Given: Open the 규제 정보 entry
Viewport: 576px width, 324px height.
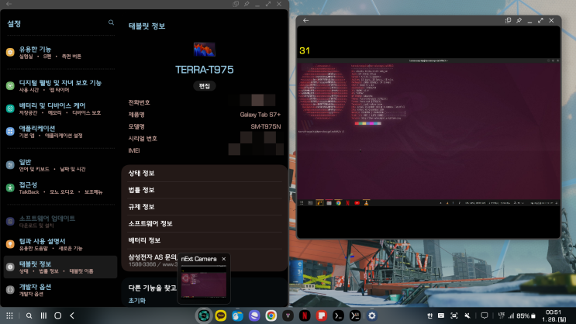Looking at the screenshot, I should (204, 207).
